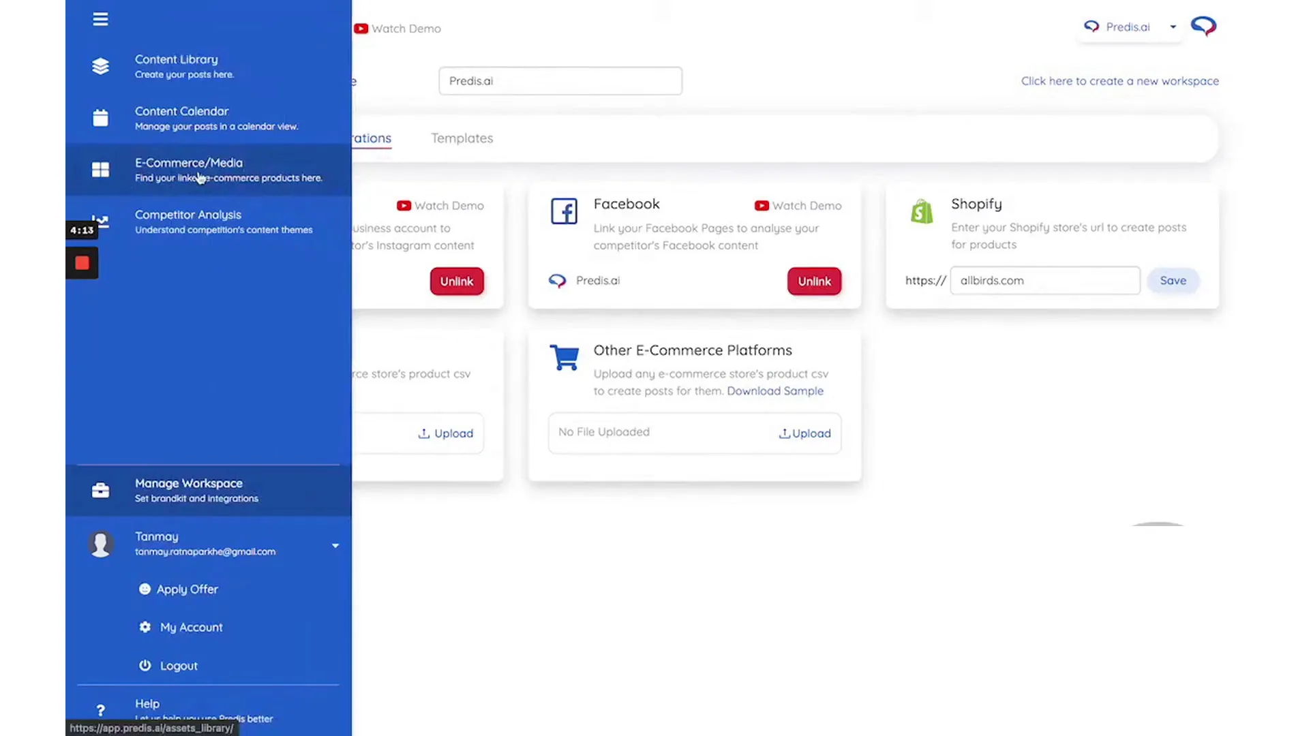Screen dimensions: 1309x736
Task: Watch Demo link at page top
Action: click(397, 29)
